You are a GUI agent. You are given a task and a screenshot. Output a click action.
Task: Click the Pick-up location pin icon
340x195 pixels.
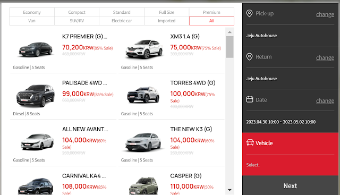click(x=249, y=13)
